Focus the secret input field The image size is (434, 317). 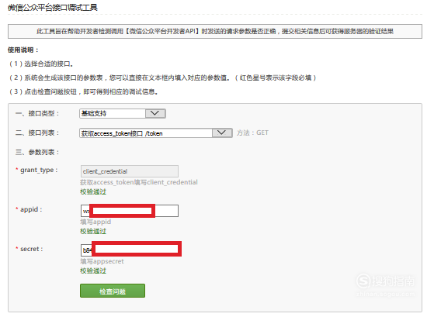pyautogui.click(x=130, y=250)
